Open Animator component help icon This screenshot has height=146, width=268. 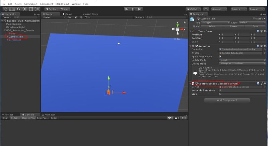pos(258,46)
